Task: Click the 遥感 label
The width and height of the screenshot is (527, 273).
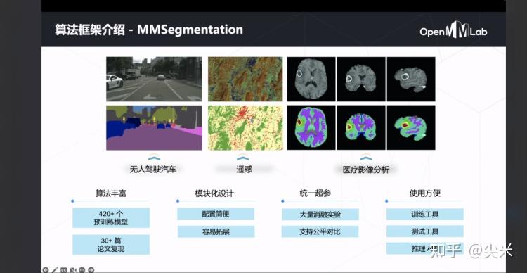Action: pyautogui.click(x=245, y=170)
